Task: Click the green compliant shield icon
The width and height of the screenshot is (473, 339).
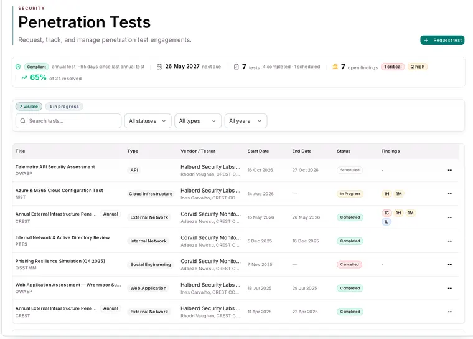Action: (x=18, y=67)
